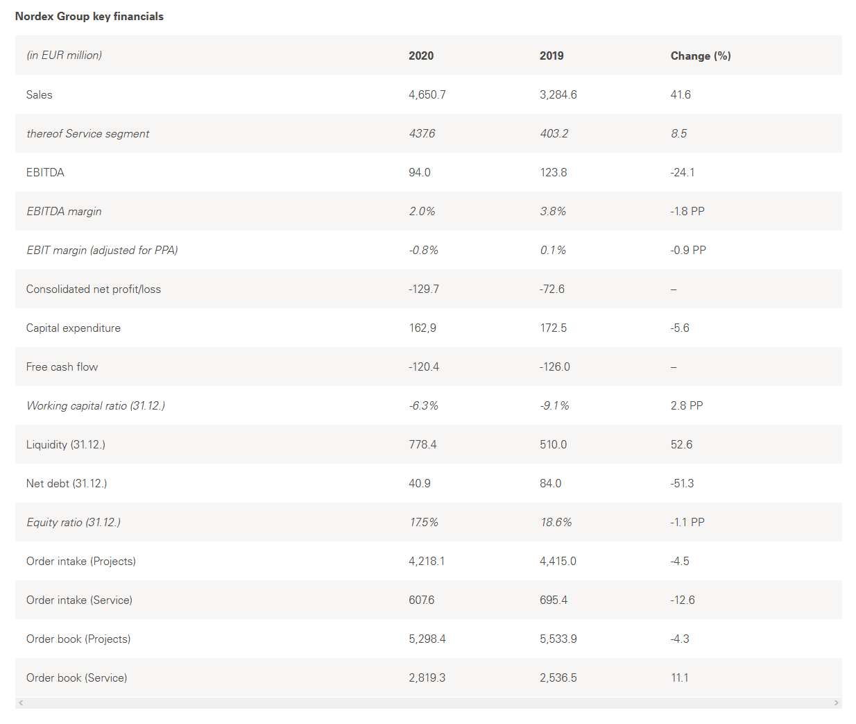Select the Order book (Service) row label
The width and height of the screenshot is (856, 724).
(77, 678)
